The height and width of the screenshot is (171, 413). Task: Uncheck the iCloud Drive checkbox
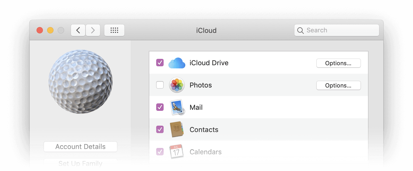[160, 63]
